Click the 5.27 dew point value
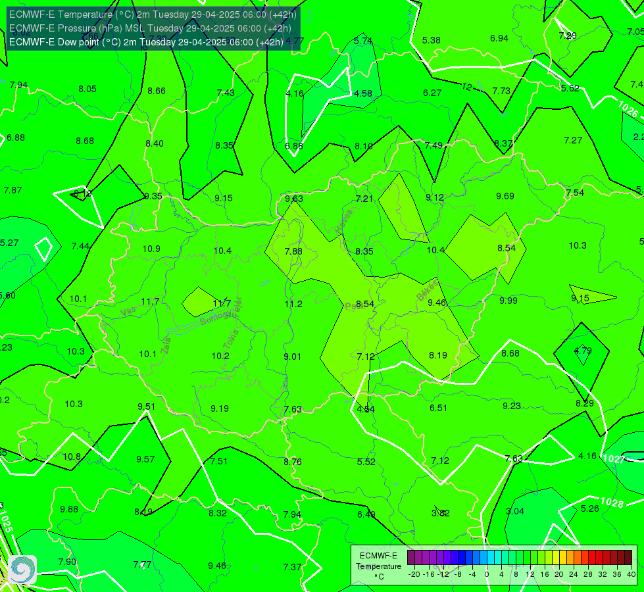 [9, 243]
